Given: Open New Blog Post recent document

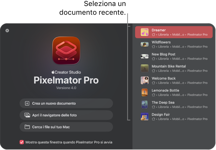Looking at the screenshot, I should point(174,56).
